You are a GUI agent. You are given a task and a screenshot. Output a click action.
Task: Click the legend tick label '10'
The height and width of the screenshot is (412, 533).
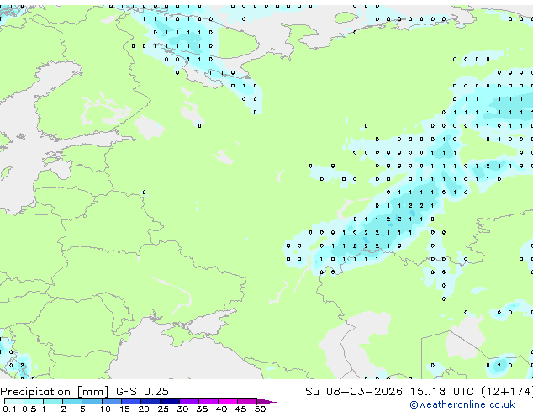[105, 409]
